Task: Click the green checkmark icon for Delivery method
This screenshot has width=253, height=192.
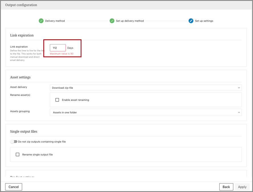Action: pos(41,21)
